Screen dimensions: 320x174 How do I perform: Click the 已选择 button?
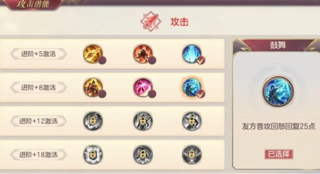coord(279,154)
